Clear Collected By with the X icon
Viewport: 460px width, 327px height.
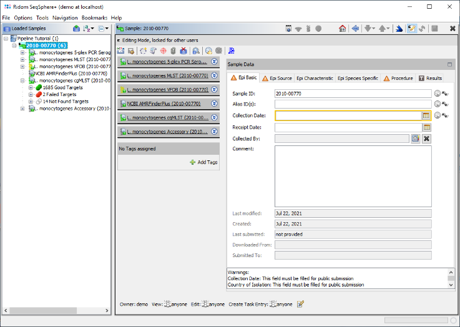(427, 139)
